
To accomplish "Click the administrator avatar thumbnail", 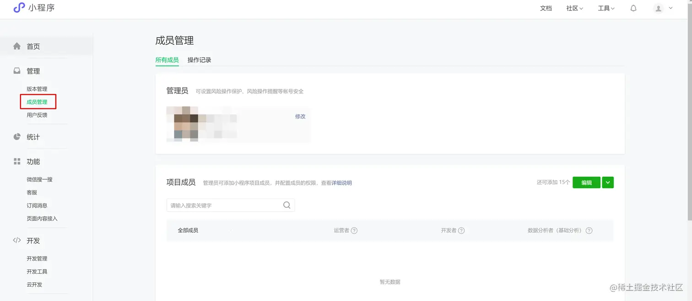I will [x=183, y=123].
